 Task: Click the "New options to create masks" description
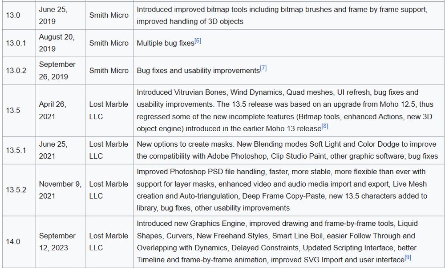click(287, 150)
